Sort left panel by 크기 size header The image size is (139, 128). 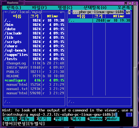click(x=34, y=16)
